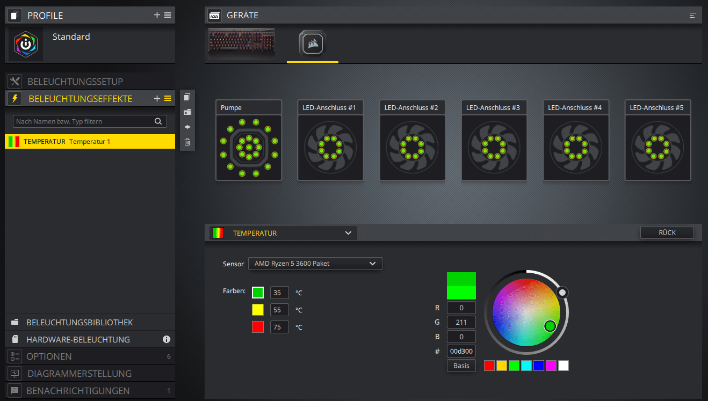The image size is (708, 401).
Task: Open the Beleuchtungssetup section
Action: 75,82
